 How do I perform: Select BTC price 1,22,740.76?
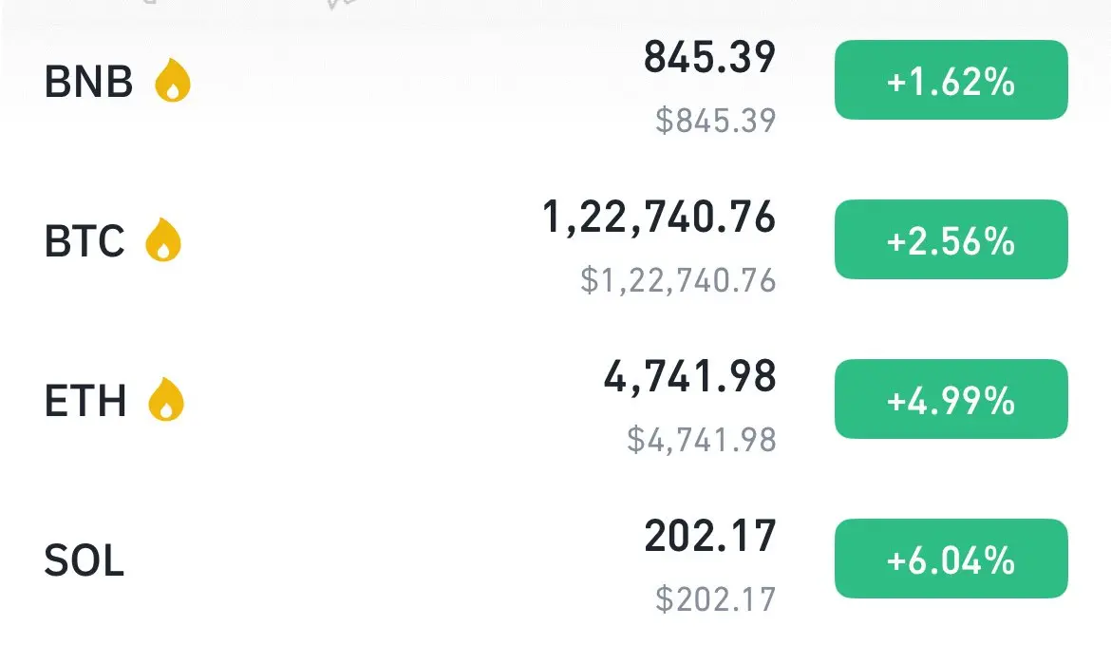pyautogui.click(x=659, y=218)
